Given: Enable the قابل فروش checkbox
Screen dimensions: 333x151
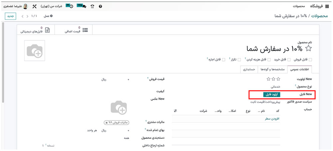Looking at the screenshot, I should click(x=310, y=60).
